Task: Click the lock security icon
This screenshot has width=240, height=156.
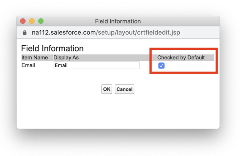Action: (x=24, y=33)
